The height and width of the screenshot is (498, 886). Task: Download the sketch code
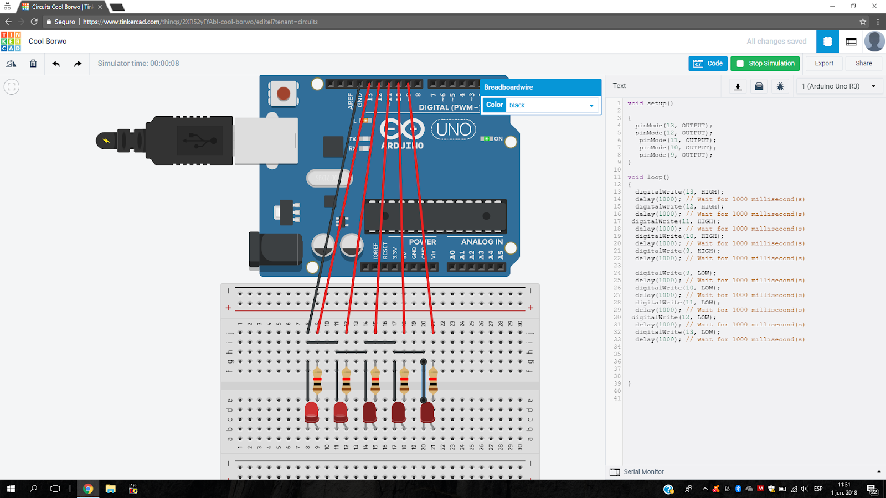pyautogui.click(x=738, y=86)
